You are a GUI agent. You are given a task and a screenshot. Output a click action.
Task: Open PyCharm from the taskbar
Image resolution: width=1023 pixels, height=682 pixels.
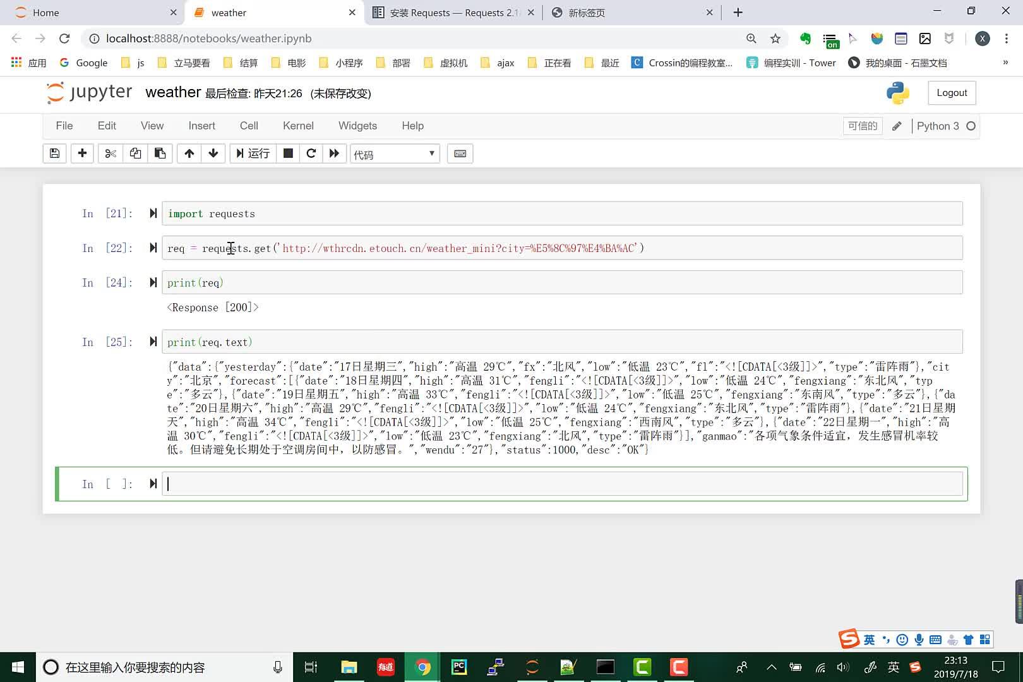pos(459,667)
